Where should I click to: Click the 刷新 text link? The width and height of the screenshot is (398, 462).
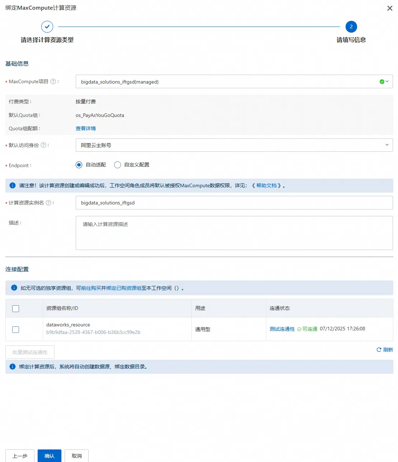[388, 350]
